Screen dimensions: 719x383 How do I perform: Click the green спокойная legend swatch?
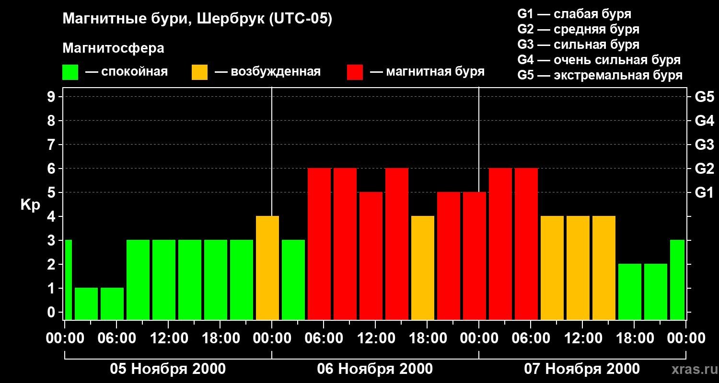click(70, 72)
